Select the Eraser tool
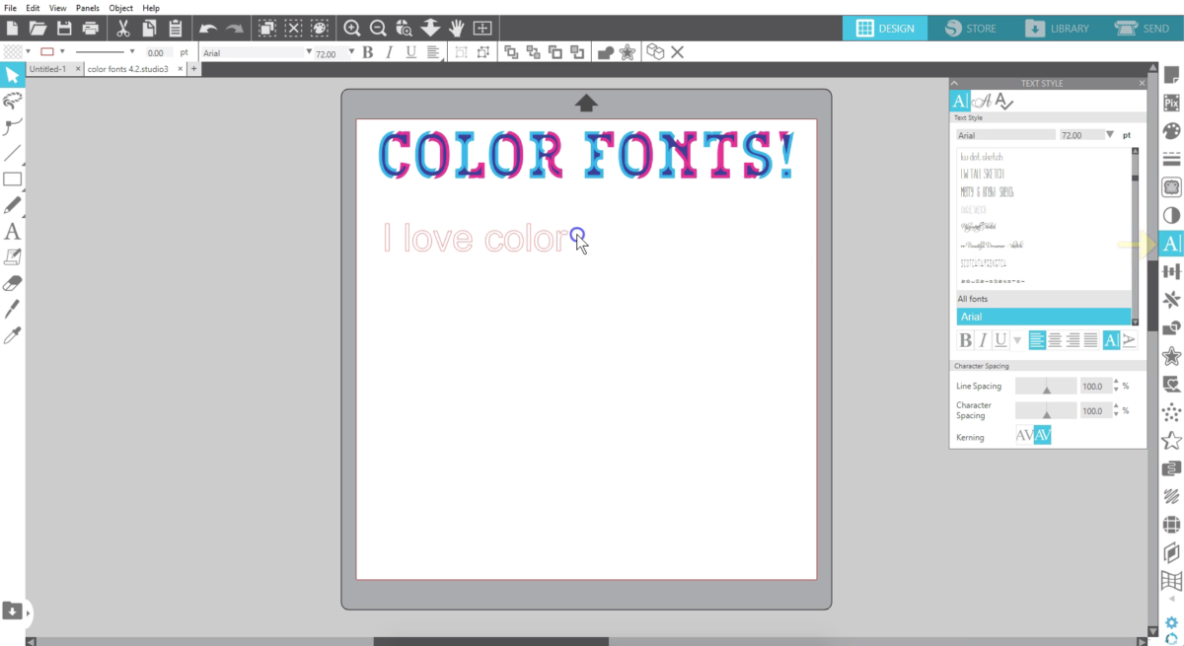The width and height of the screenshot is (1184, 646). tap(12, 283)
